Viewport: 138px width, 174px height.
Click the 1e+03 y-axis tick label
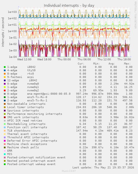12,12
